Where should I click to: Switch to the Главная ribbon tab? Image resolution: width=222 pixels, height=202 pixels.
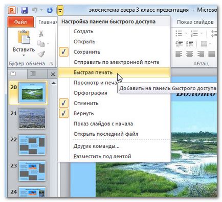coord(48,22)
